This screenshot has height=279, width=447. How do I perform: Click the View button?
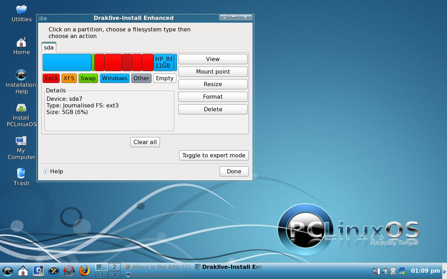(x=213, y=59)
